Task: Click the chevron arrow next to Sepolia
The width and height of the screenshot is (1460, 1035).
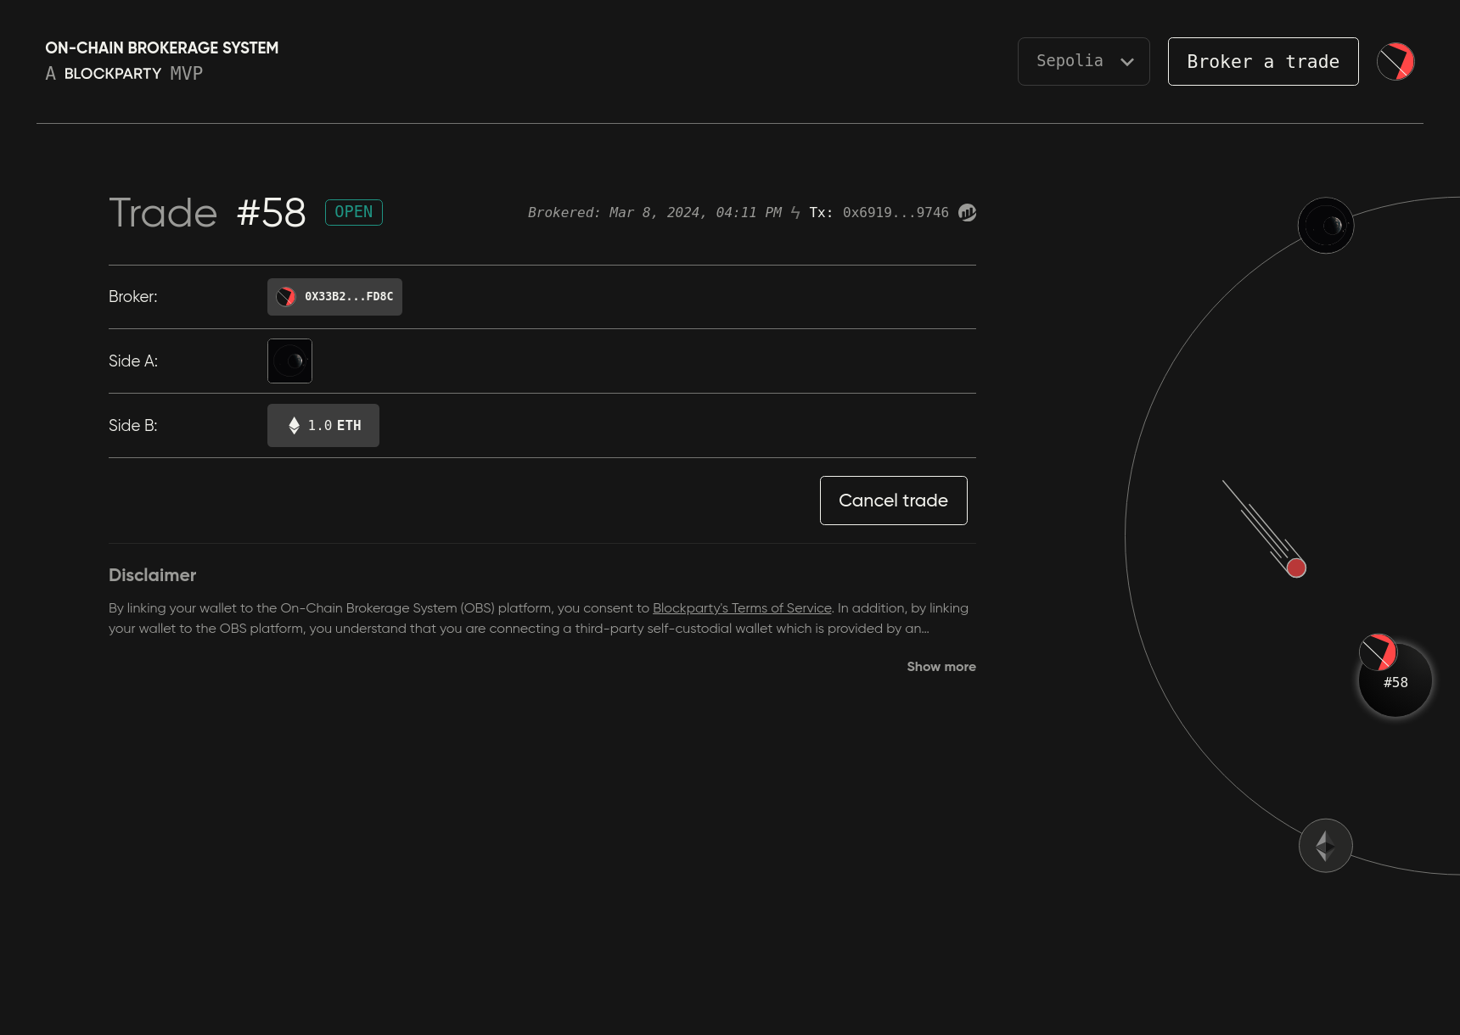Action: [1127, 62]
